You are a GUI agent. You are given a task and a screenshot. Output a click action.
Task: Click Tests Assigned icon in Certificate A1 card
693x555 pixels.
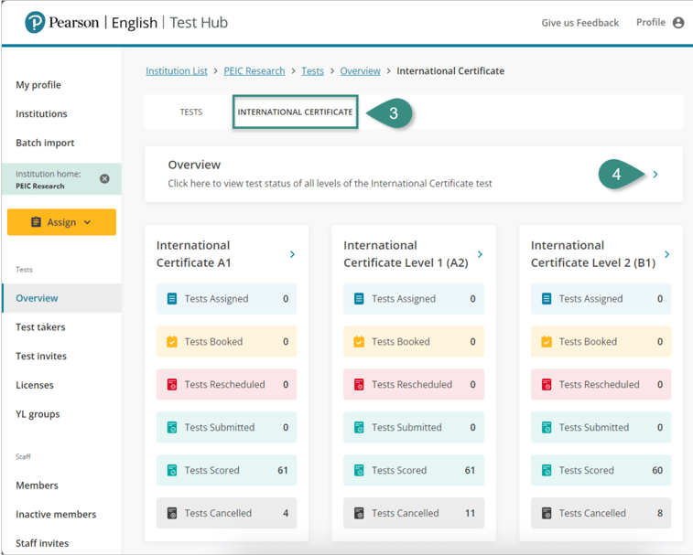172,299
